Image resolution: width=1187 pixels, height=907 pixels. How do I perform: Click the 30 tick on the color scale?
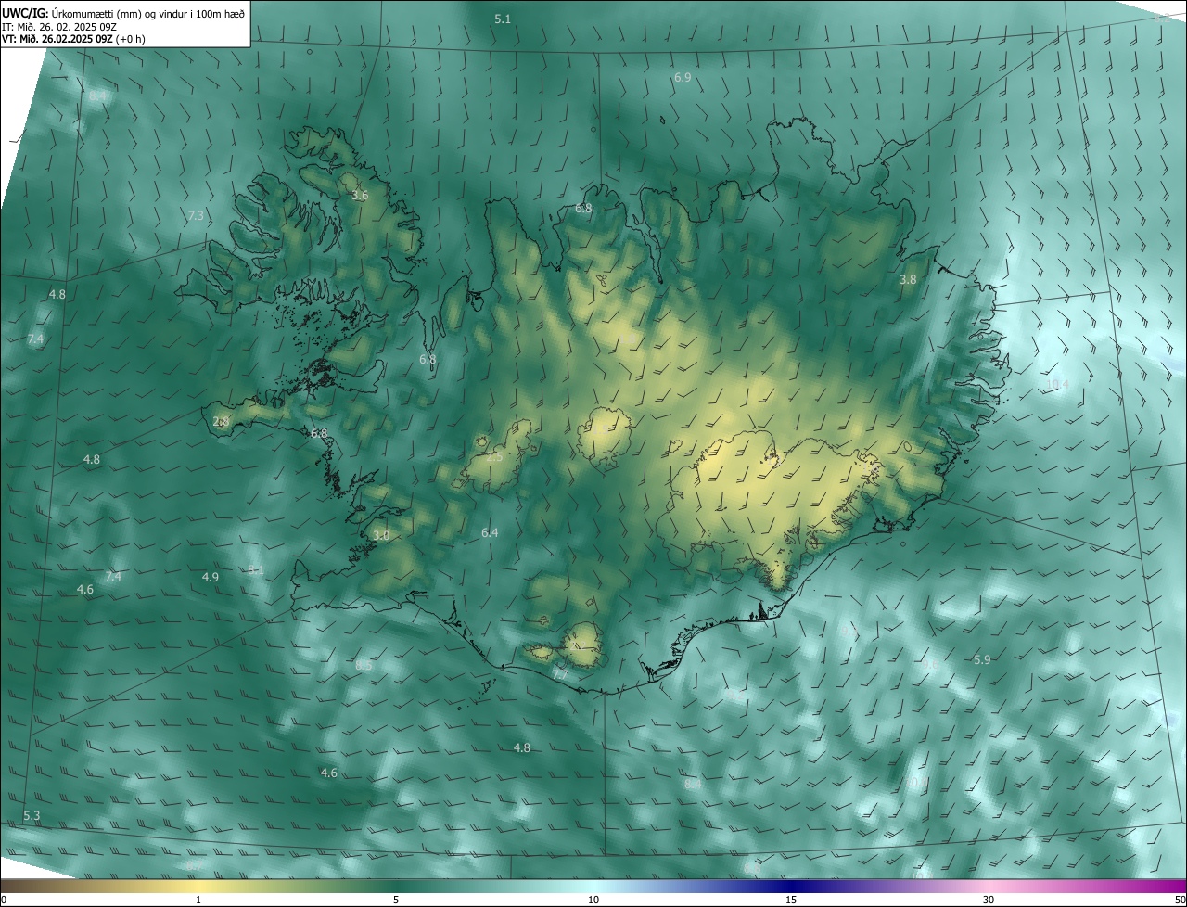pos(989,900)
